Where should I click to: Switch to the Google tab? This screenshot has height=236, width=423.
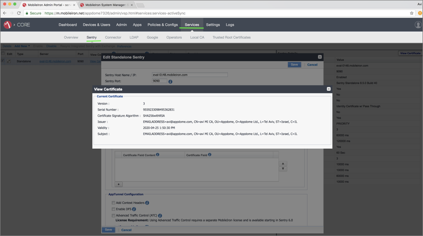(x=152, y=37)
